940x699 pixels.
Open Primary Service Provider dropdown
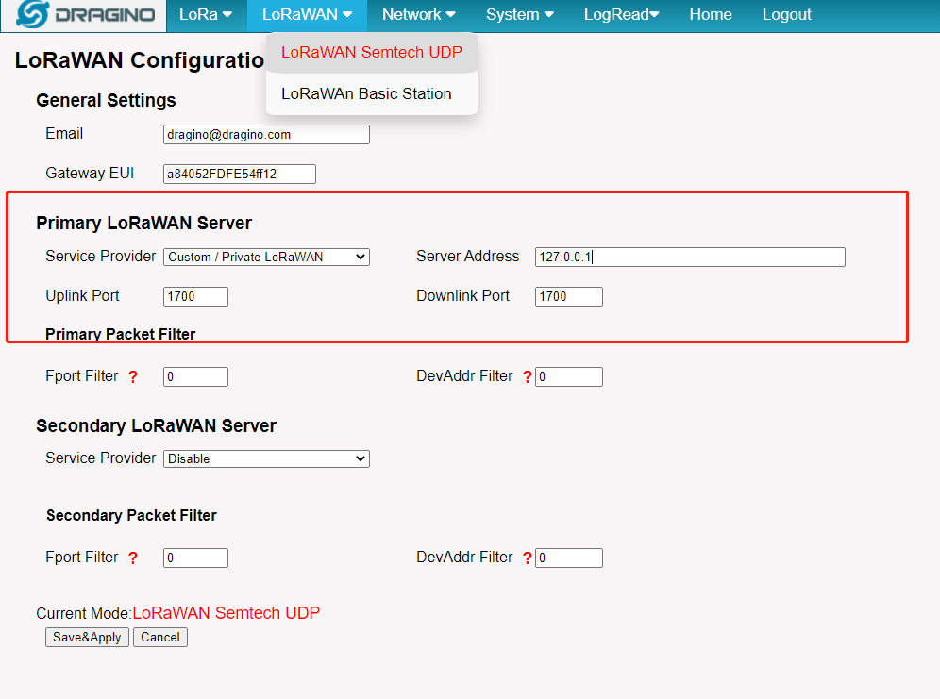tap(266, 257)
